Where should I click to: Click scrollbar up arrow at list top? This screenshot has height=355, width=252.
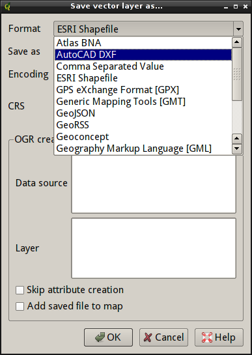click(237, 42)
